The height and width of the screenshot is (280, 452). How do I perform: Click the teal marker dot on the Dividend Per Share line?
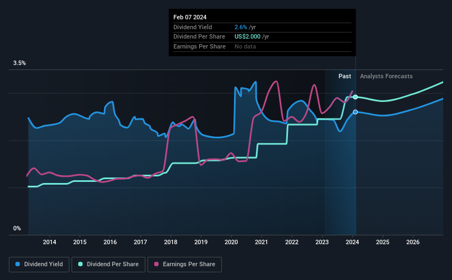[x=356, y=97]
